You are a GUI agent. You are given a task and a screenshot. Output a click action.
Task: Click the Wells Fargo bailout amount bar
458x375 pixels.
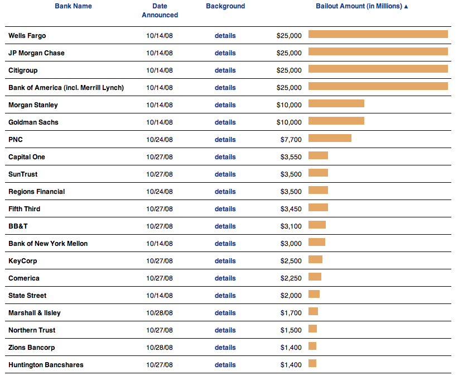pos(378,34)
